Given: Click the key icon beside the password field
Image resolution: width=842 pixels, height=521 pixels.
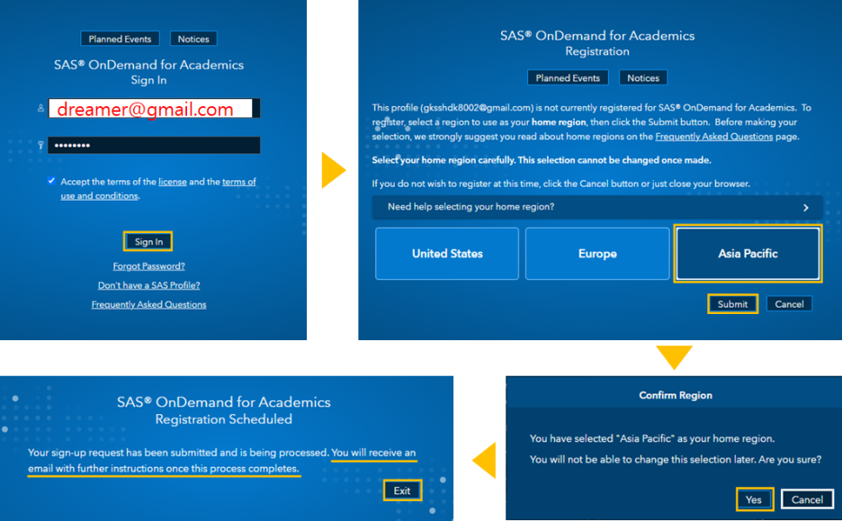Looking at the screenshot, I should 40,145.
